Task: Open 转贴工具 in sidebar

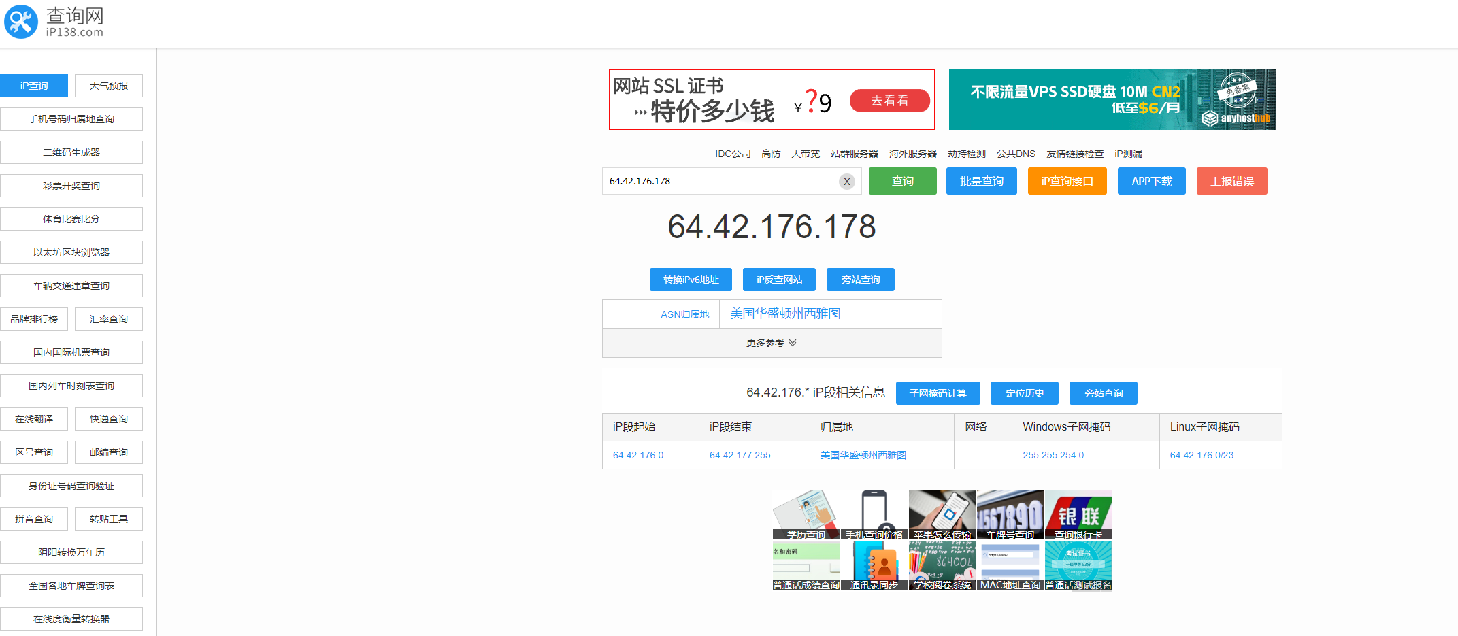Action: (109, 519)
